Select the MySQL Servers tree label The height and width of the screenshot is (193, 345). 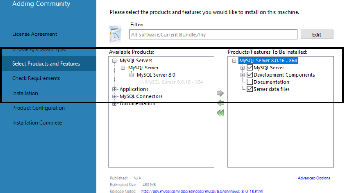click(136, 61)
